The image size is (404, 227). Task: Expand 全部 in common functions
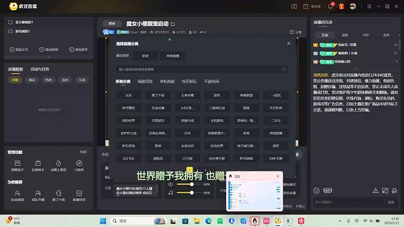(84, 152)
